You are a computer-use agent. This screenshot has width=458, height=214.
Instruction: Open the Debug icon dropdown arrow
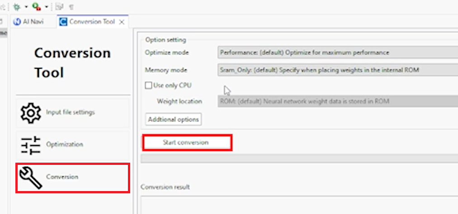pyautogui.click(x=26, y=7)
